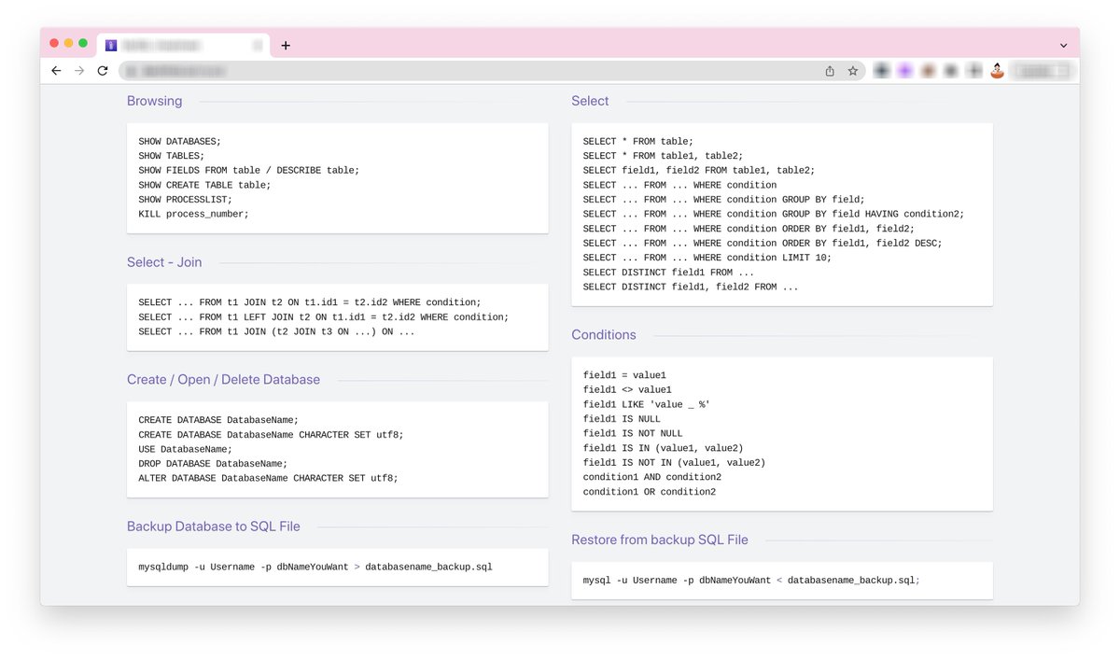Image resolution: width=1120 pixels, height=659 pixels.
Task: Click the KILL process_number; line
Action: 194,214
